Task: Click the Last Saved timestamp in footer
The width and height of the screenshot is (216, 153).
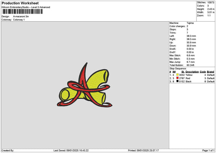Action: 71,150
